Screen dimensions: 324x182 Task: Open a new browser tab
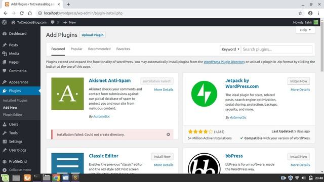point(68,5)
